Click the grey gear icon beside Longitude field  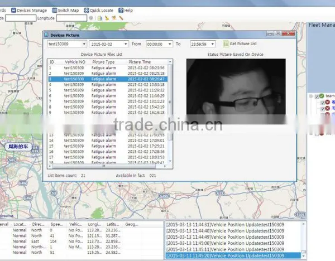coord(91,18)
